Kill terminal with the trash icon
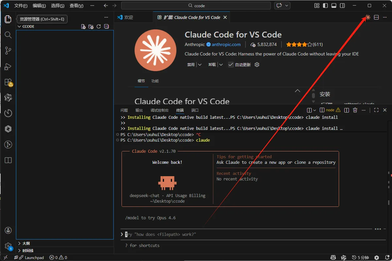 pyautogui.click(x=355, y=110)
